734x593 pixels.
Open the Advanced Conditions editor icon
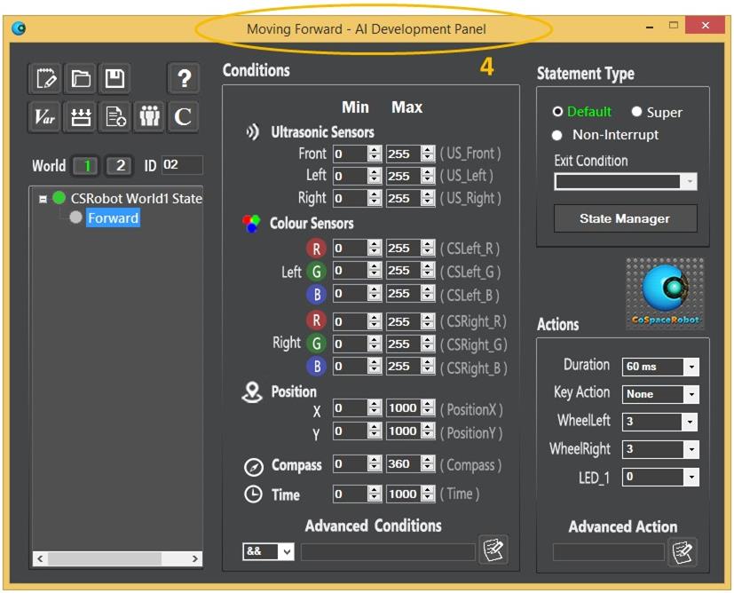493,550
